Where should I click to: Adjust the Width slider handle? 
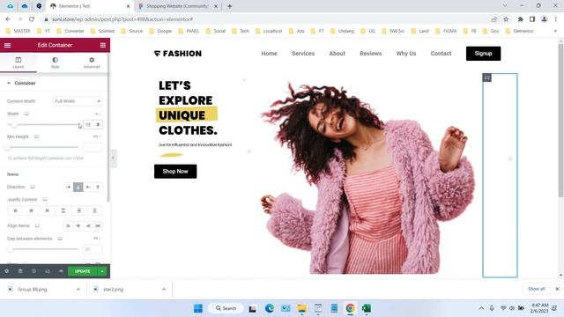click(14, 125)
